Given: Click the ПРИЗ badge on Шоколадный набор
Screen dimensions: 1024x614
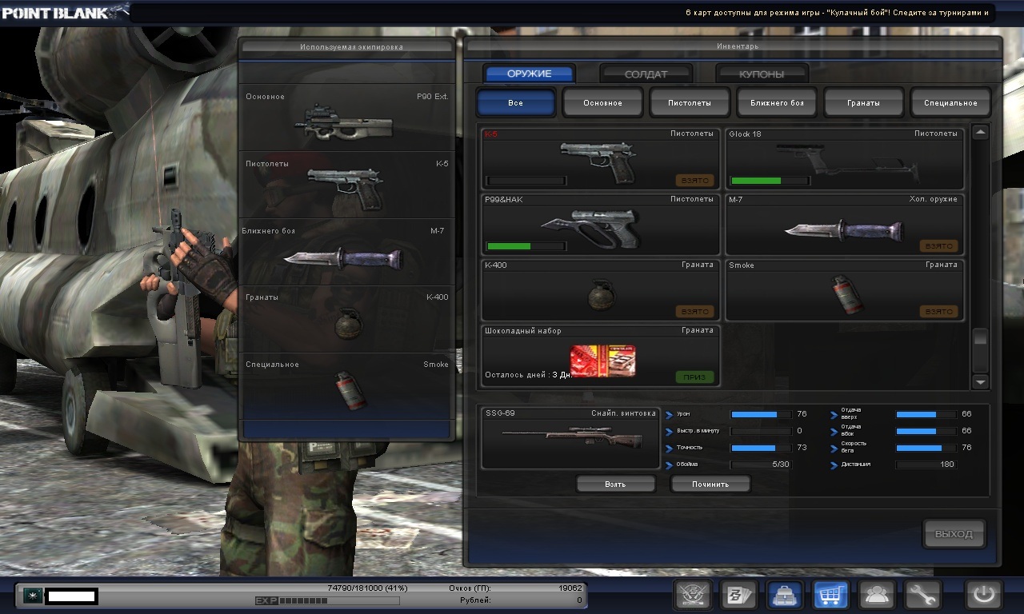Looking at the screenshot, I should coord(694,377).
